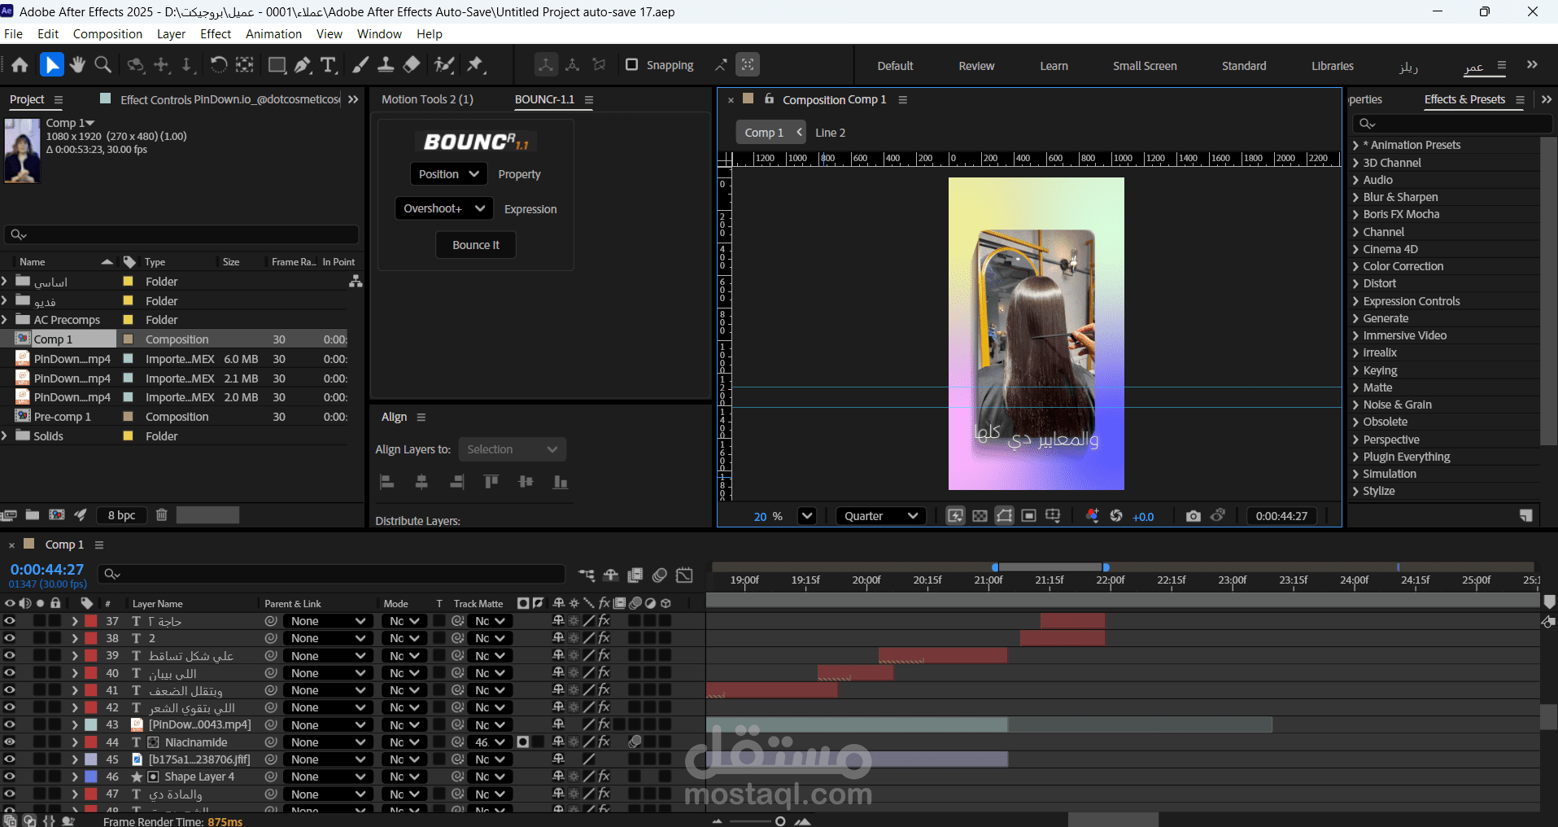Hide layer 37 using its eye icon
1558x827 pixels.
point(10,621)
